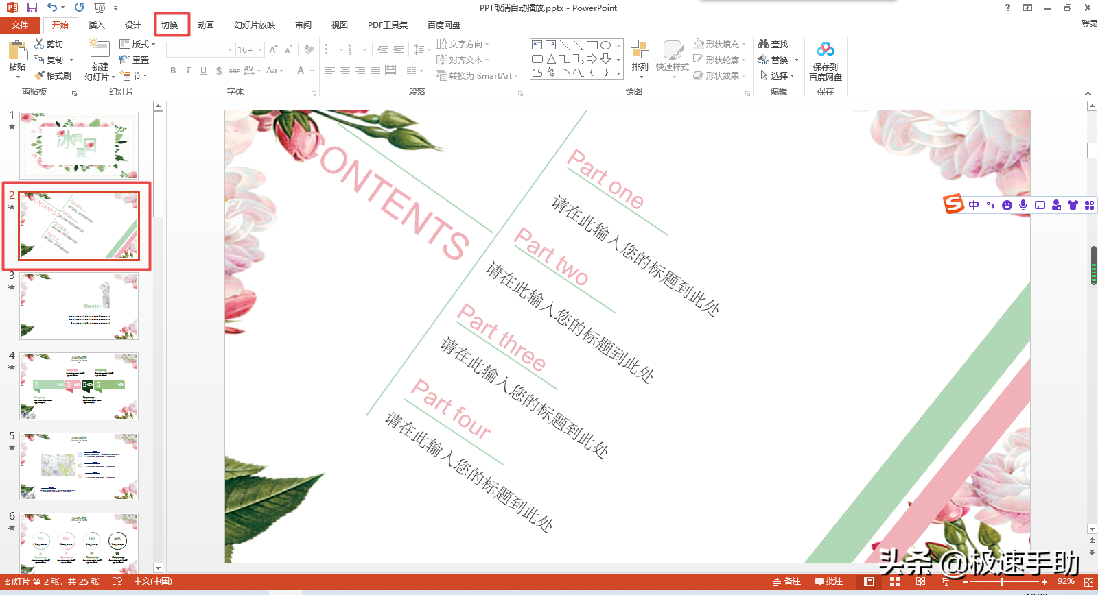Click the Save icon in quick access toolbar
This screenshot has width=1098, height=595.
coord(32,8)
